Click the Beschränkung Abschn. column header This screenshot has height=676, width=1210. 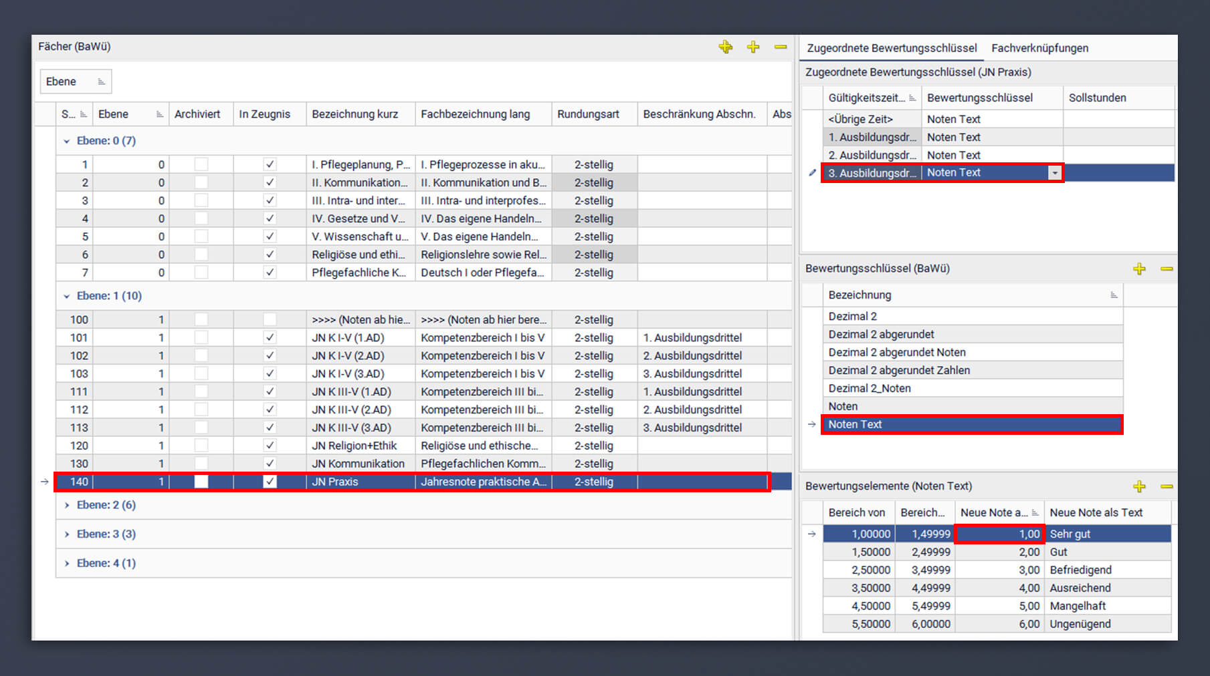(702, 114)
